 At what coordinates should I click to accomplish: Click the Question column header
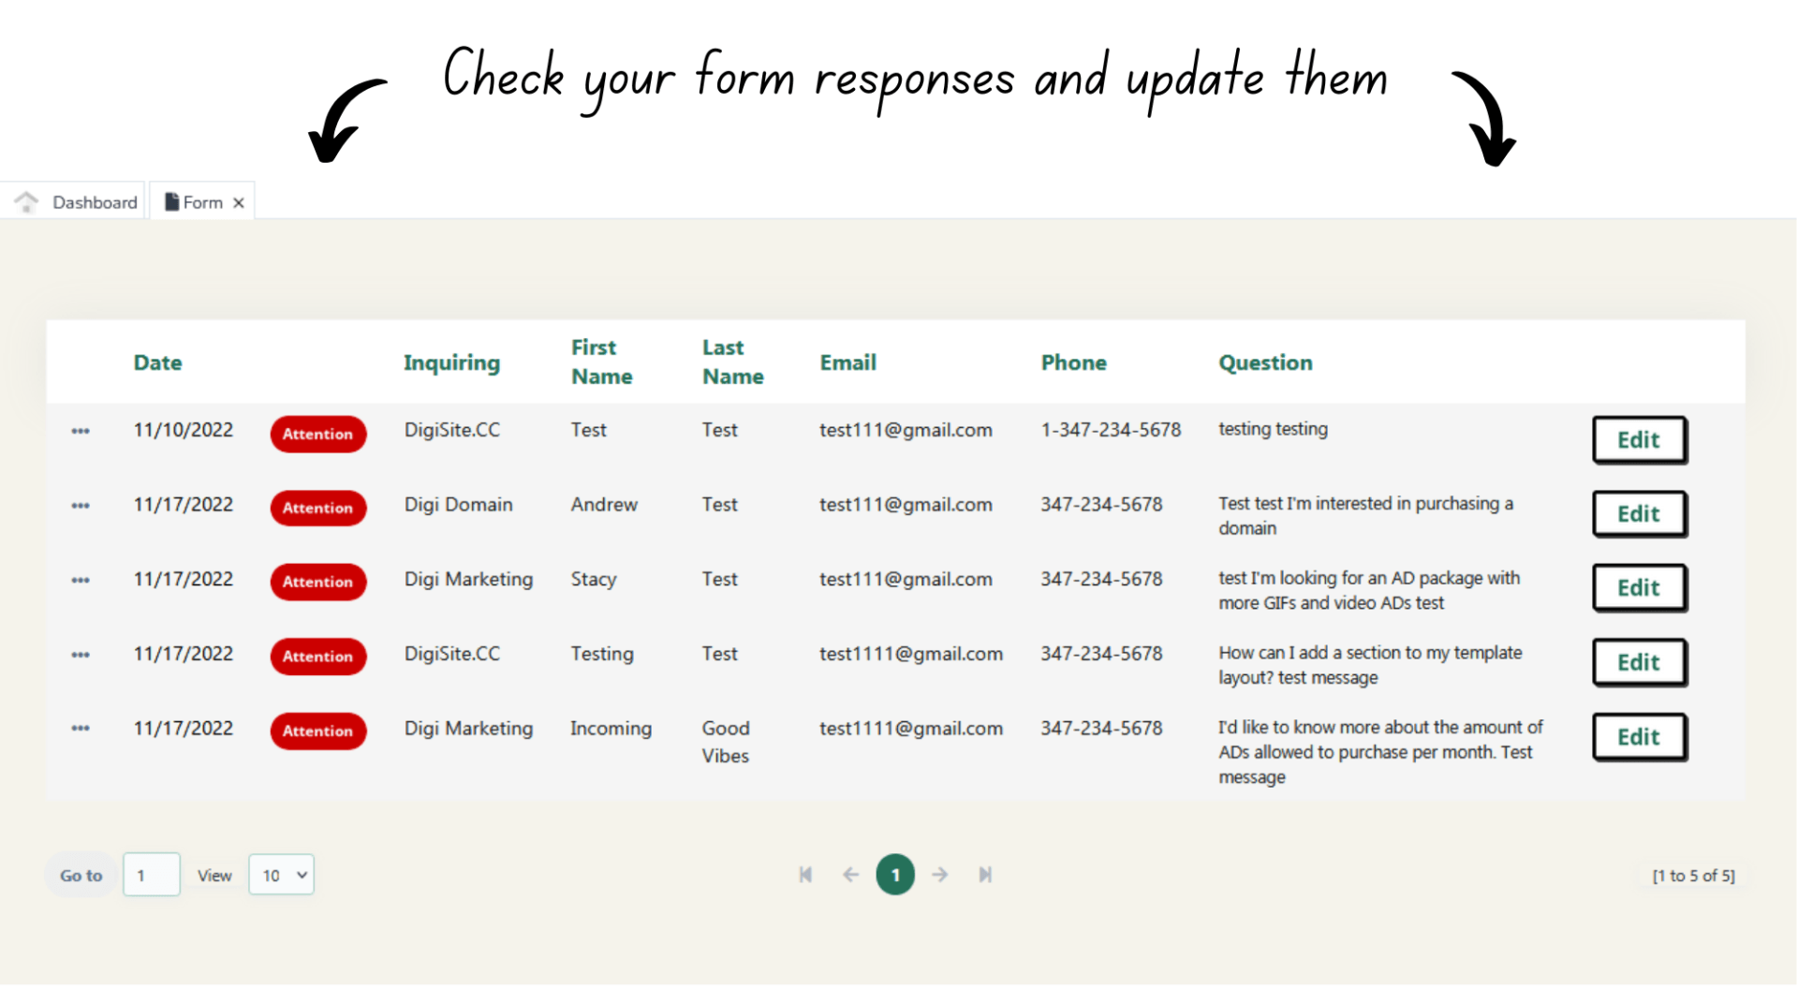tap(1265, 362)
